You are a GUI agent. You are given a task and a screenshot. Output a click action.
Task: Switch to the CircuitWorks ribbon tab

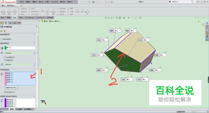pyautogui.click(x=30, y=18)
